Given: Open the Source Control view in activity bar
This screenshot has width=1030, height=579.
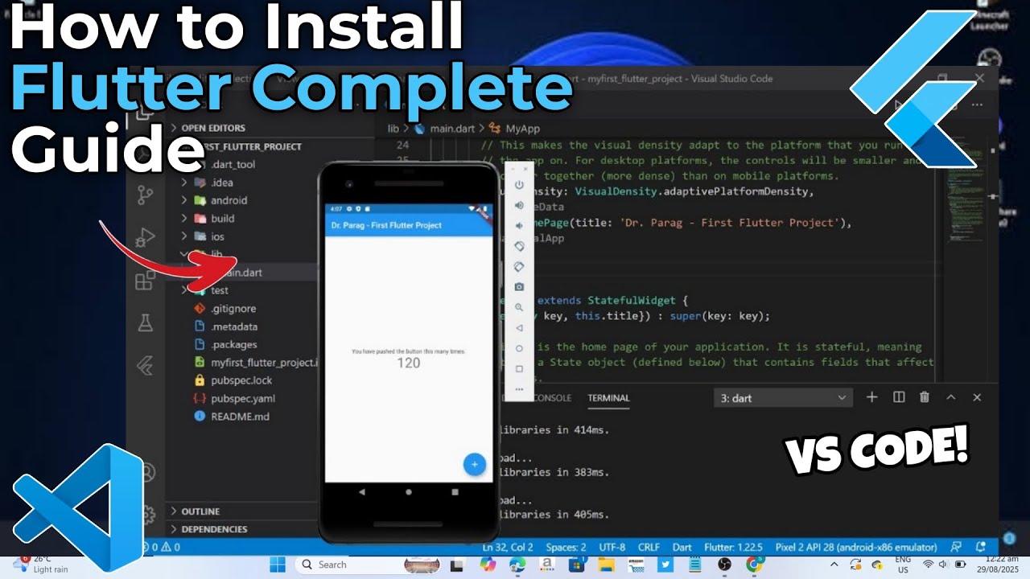Looking at the screenshot, I should coord(145,195).
